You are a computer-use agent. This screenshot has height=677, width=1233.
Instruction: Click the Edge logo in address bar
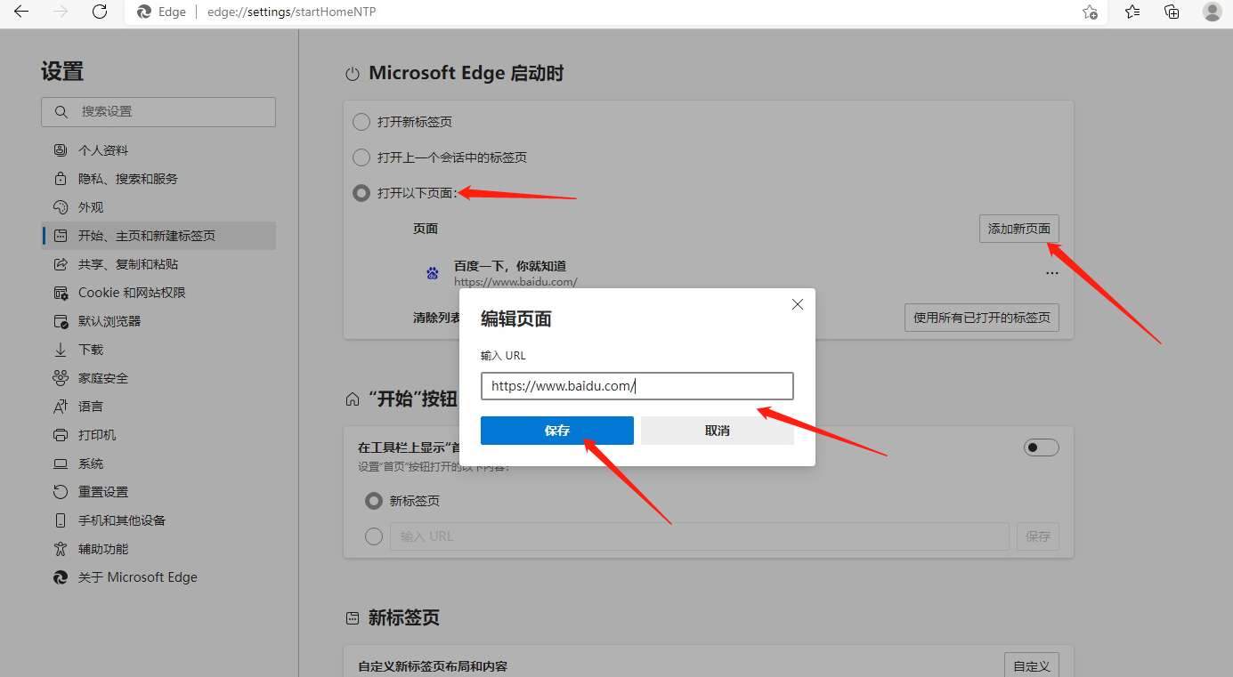pos(144,12)
